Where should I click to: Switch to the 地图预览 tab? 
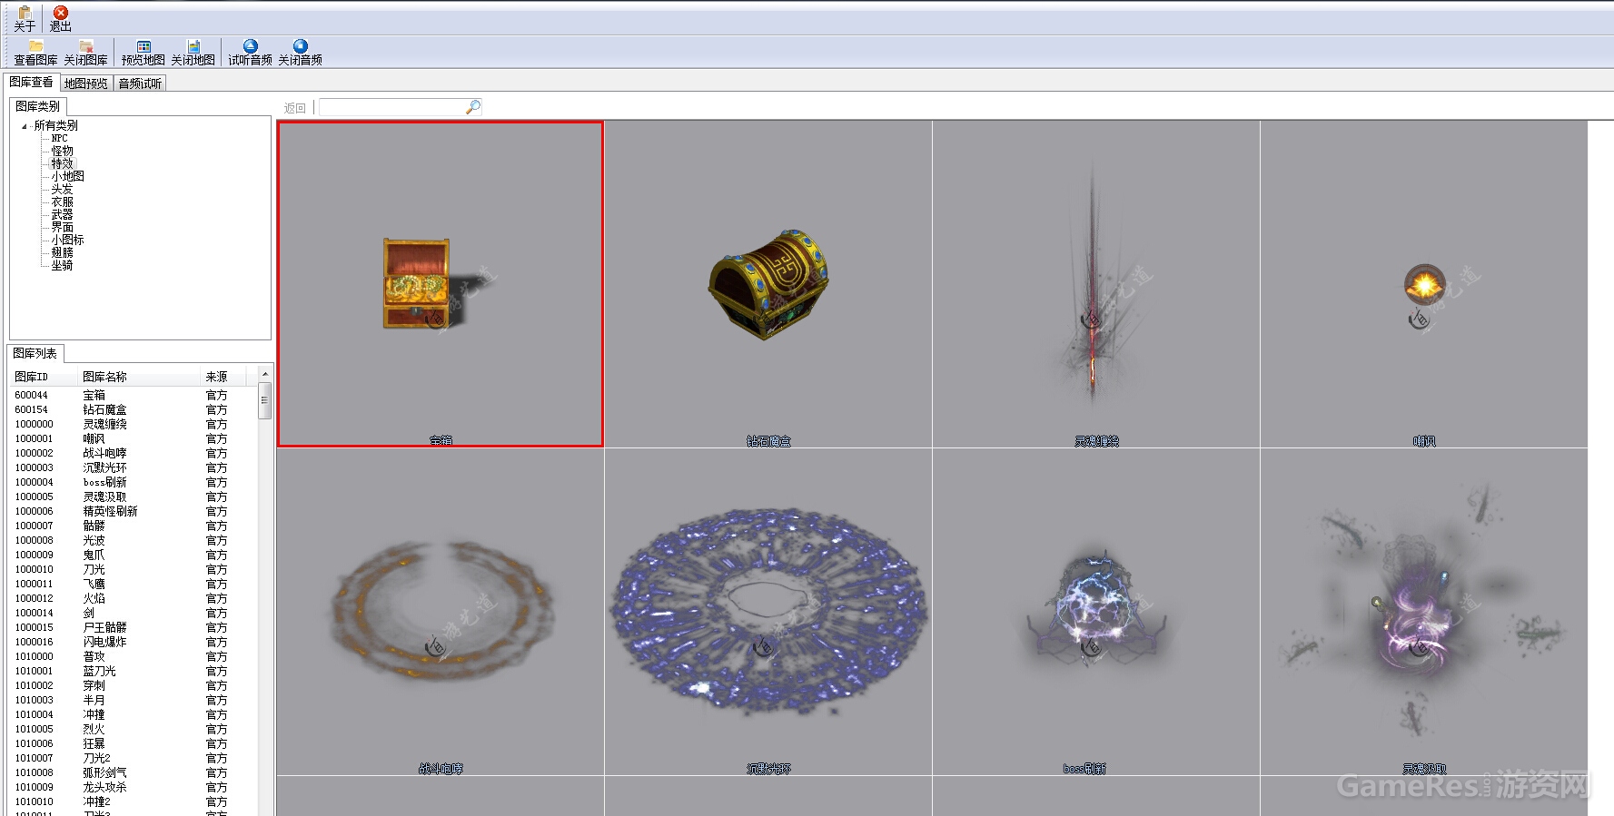(86, 84)
